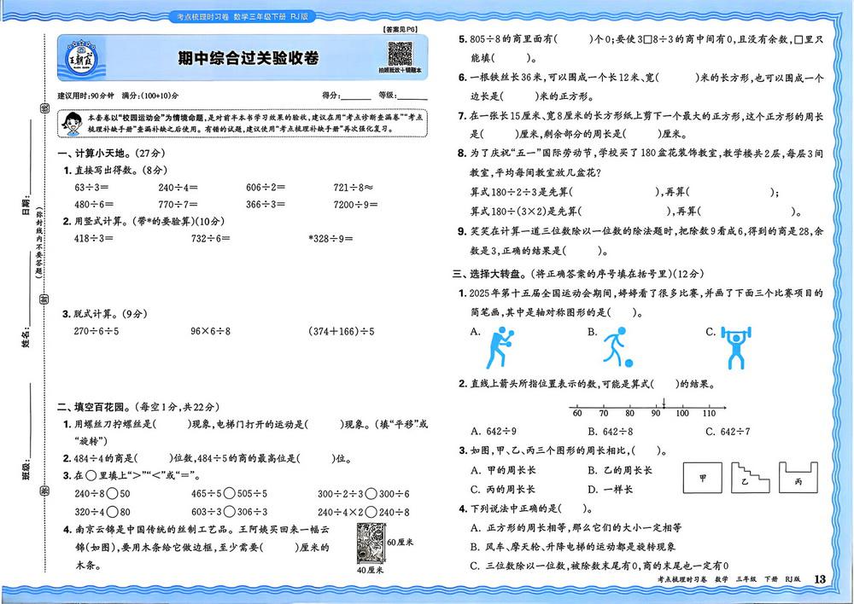Click the shape labeled 甲
This screenshot has height=604, width=854.
[x=702, y=479]
